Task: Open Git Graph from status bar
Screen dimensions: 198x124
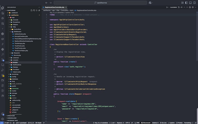Action: coord(38,123)
